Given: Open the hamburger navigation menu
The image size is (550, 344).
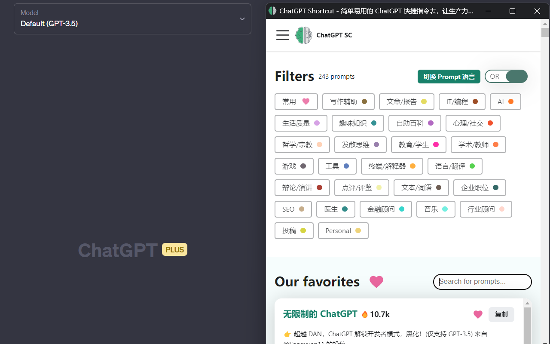Looking at the screenshot, I should [283, 35].
